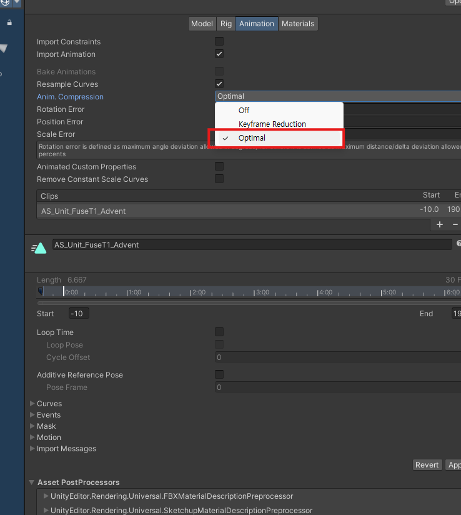Click the Length 6.667 text
This screenshot has height=515, width=461.
click(x=62, y=280)
